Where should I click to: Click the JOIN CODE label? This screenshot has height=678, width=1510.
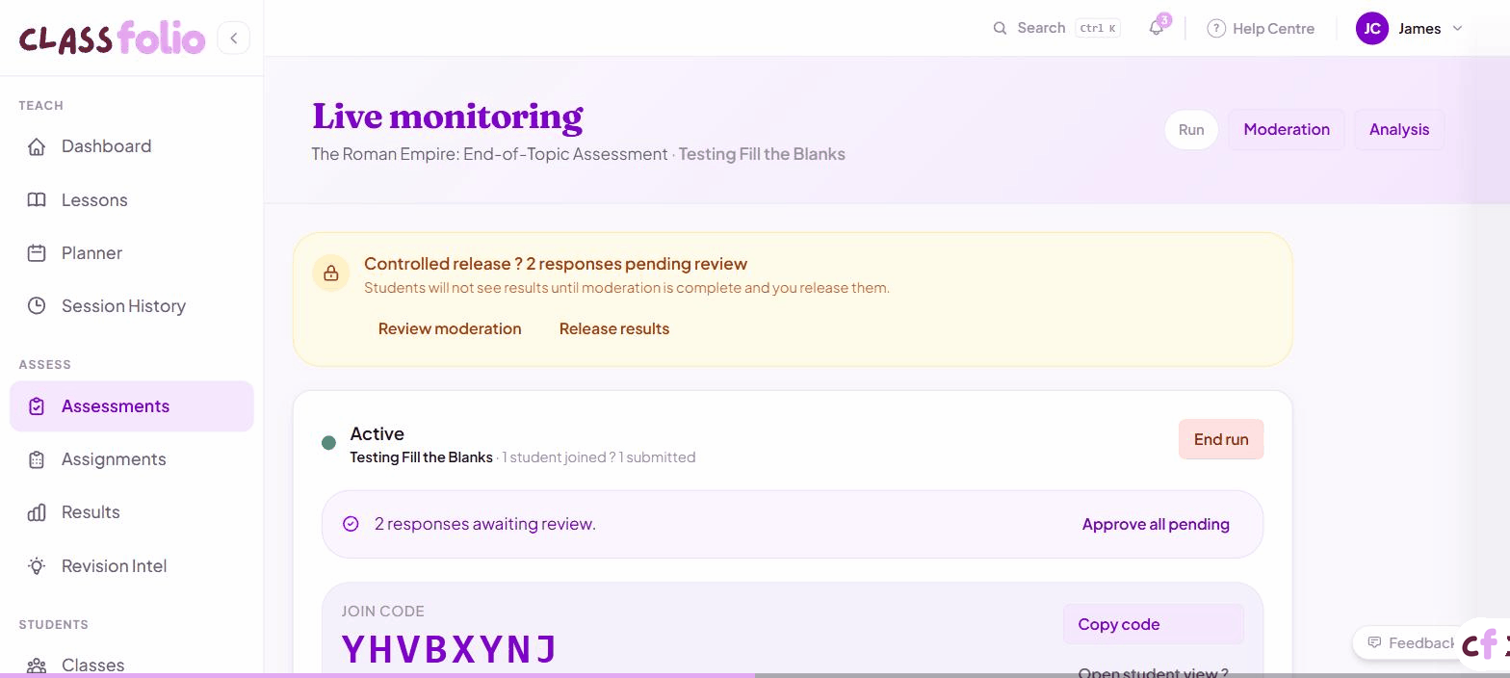point(382,611)
